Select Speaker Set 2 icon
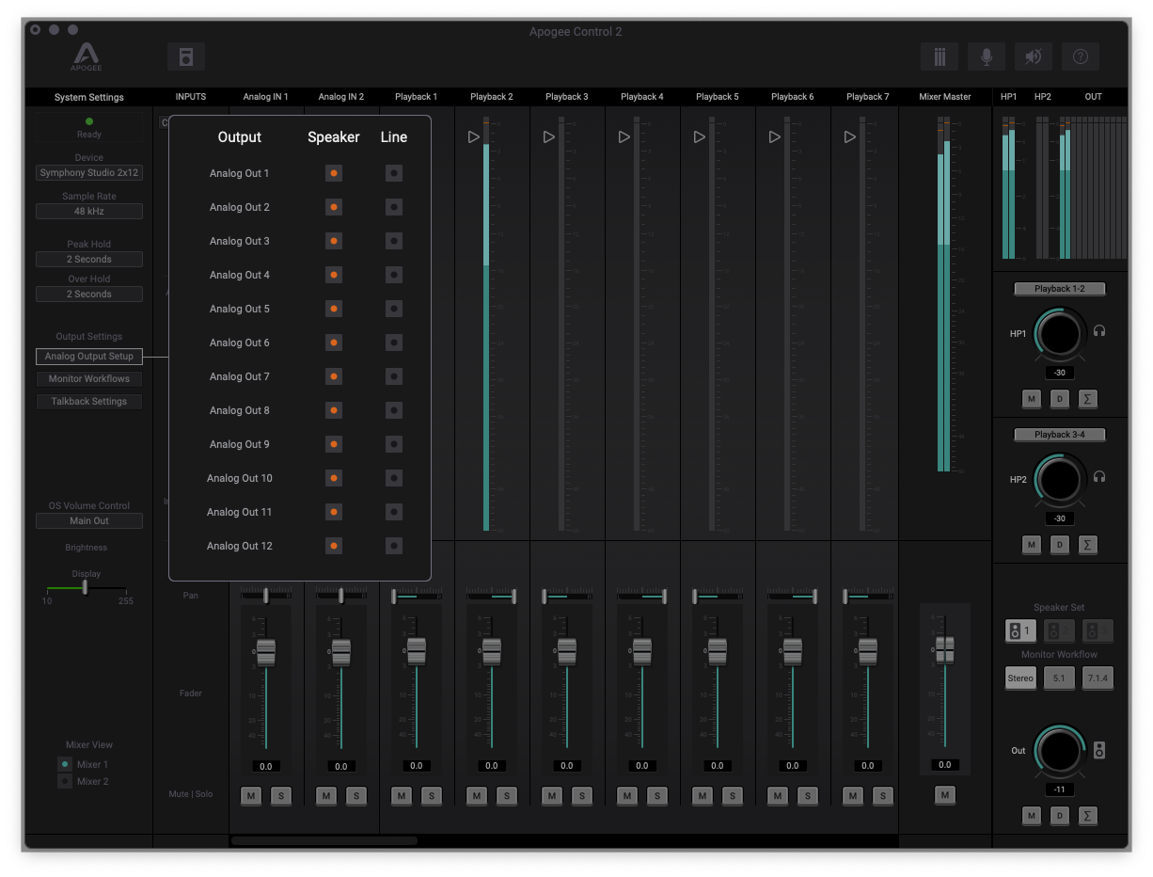The height and width of the screenshot is (877, 1153). [x=1059, y=631]
